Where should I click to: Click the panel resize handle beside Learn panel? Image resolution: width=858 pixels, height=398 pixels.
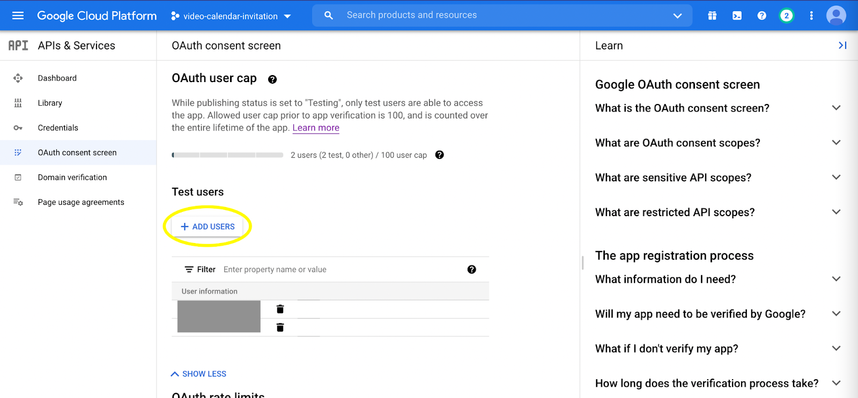tap(582, 262)
